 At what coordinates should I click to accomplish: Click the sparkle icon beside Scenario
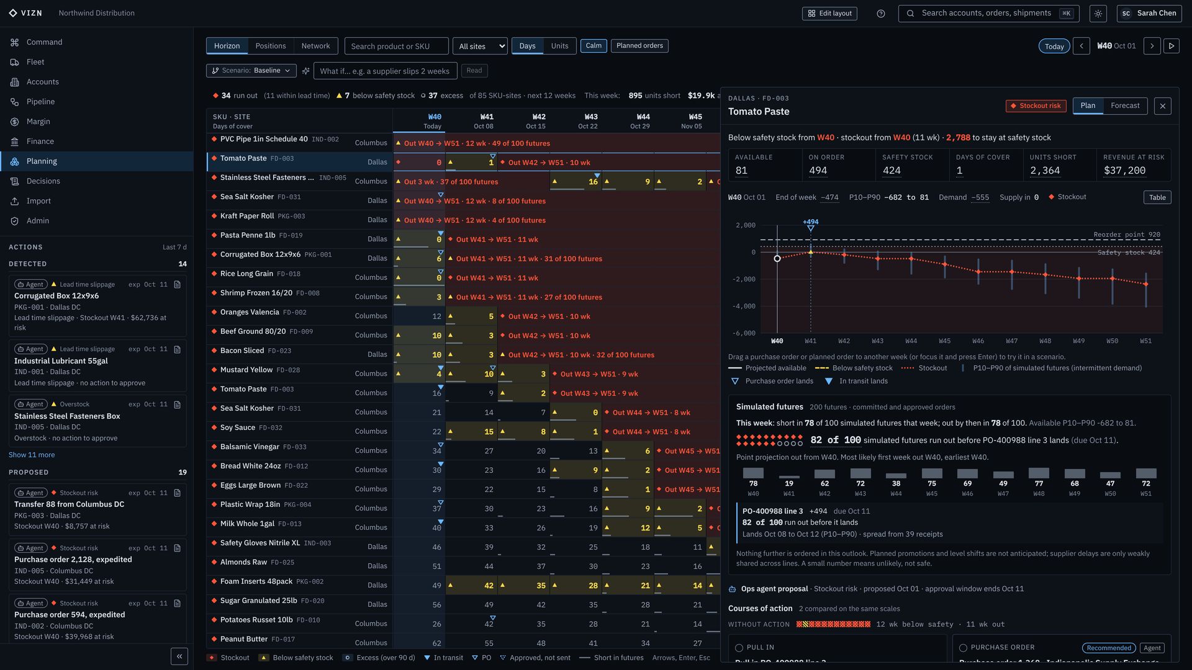(305, 71)
